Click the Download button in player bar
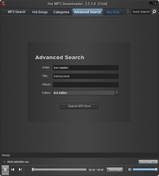Image resolution: width=159 pixels, height=176 pixels. click(115, 169)
